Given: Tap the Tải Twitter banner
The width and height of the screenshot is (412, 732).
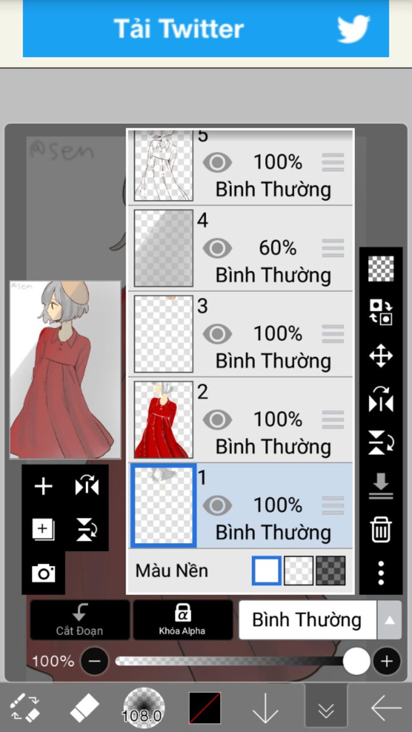Looking at the screenshot, I should 206,28.
